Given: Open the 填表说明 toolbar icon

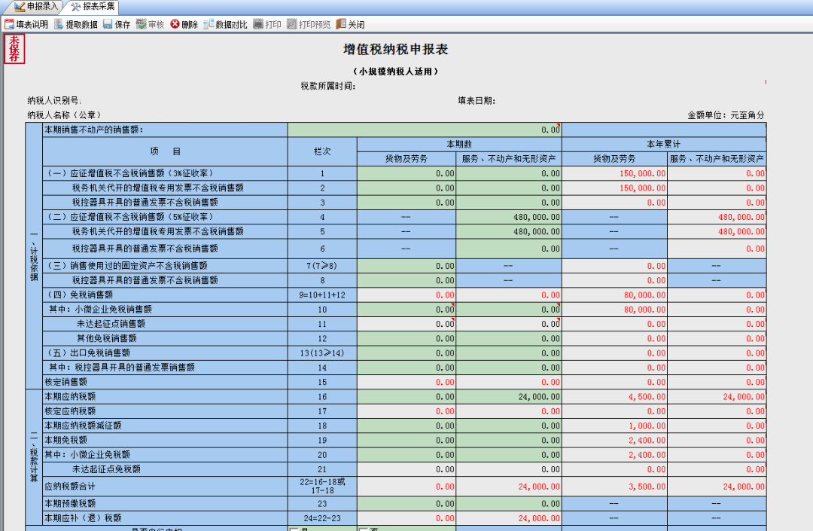Looking at the screenshot, I should coord(29,23).
